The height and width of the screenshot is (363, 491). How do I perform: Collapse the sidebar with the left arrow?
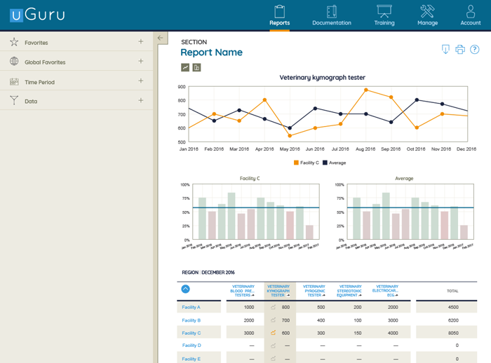[x=161, y=38]
